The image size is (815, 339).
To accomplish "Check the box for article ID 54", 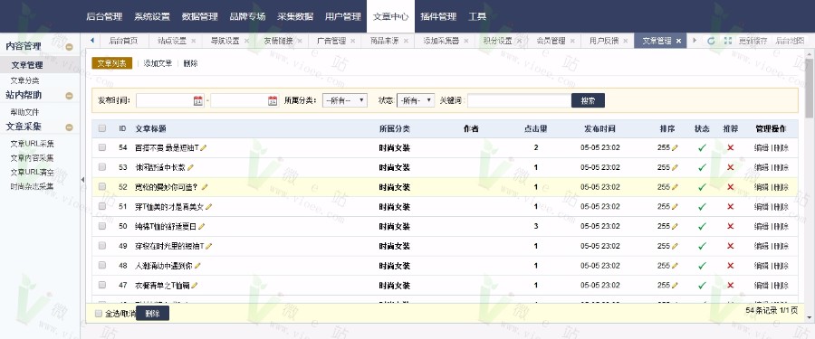I will (101, 147).
